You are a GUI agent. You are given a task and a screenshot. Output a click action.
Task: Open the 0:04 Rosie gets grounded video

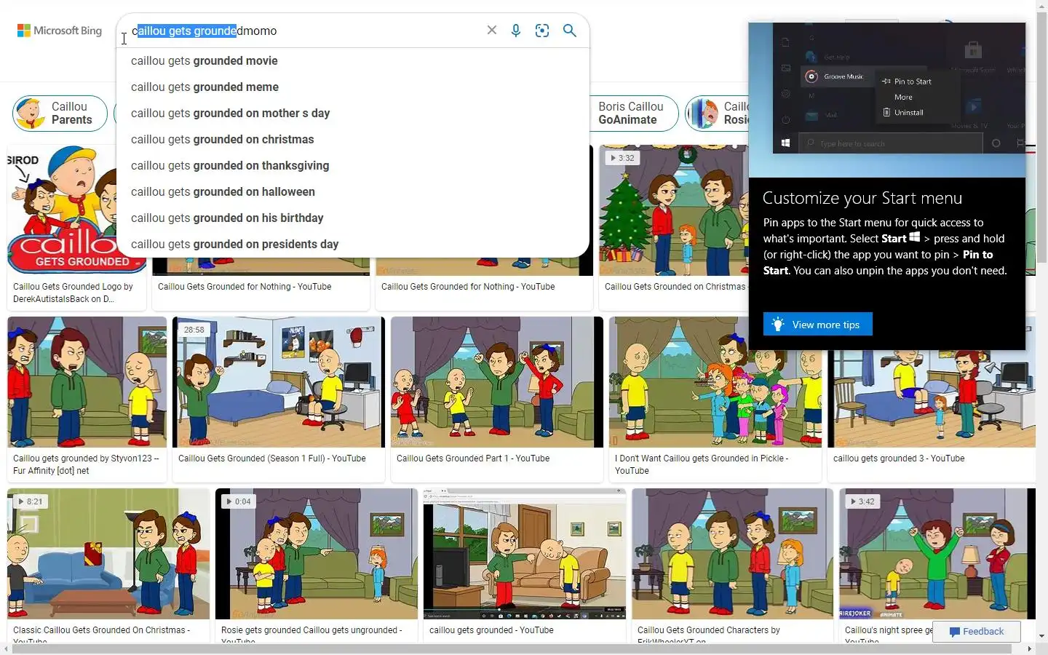(x=317, y=554)
